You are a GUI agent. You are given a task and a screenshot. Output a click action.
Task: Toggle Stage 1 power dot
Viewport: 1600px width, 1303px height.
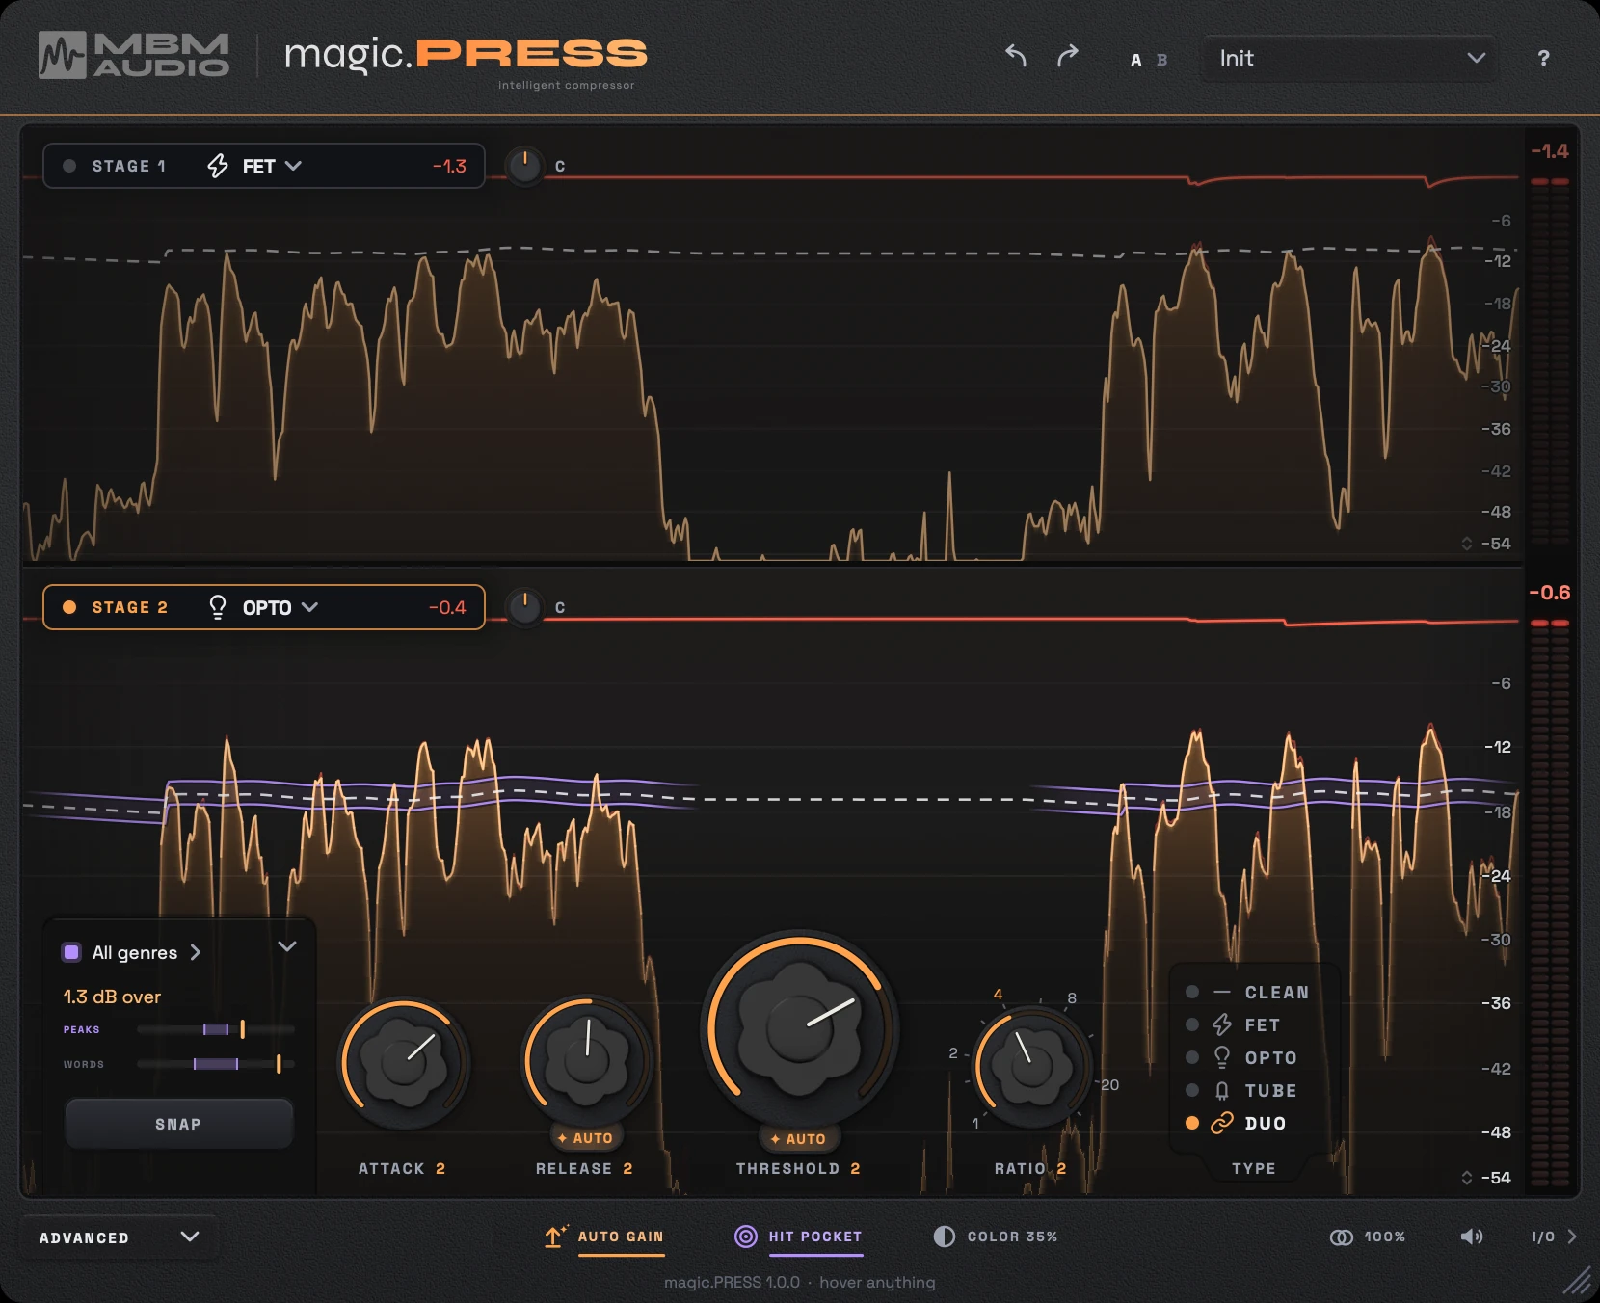(69, 166)
